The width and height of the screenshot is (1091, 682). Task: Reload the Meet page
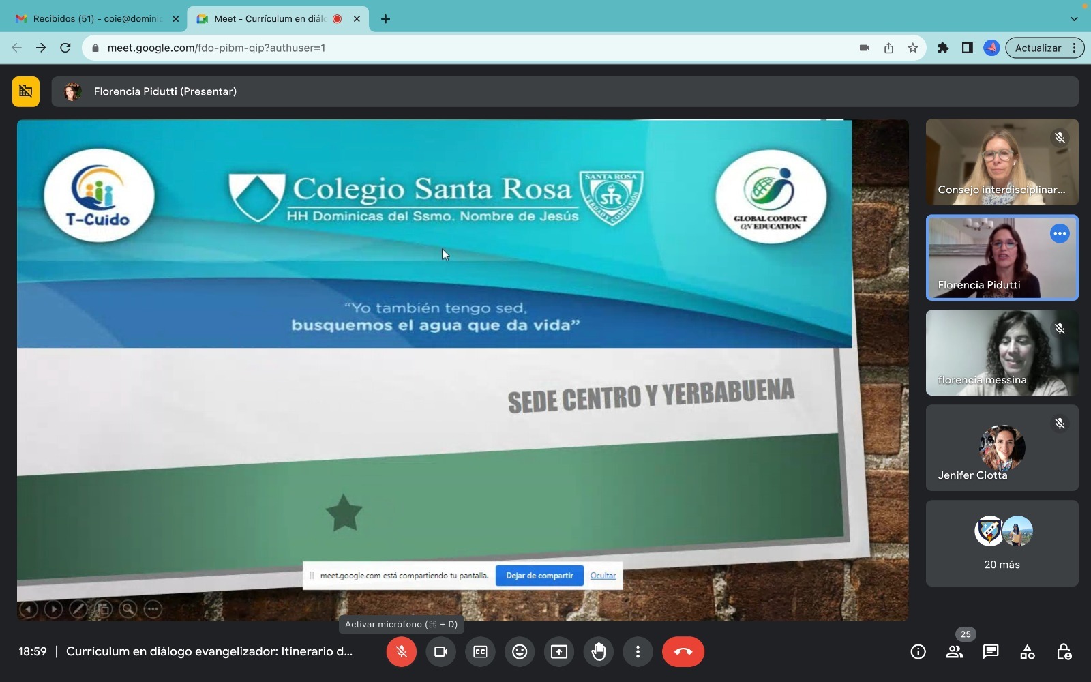(x=65, y=48)
